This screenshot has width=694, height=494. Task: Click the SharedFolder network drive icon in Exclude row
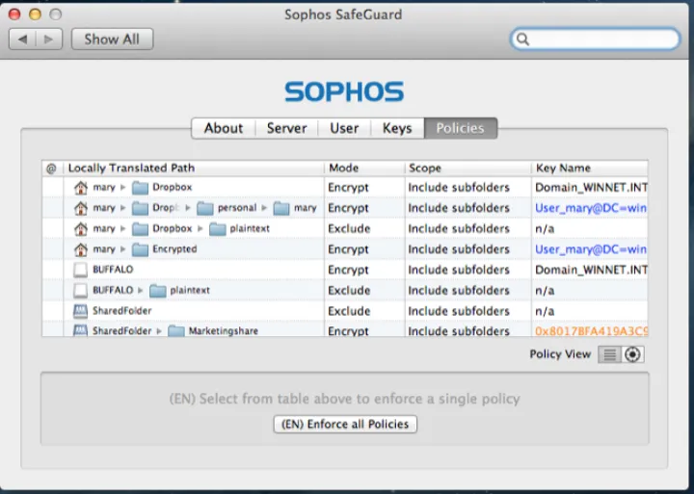point(81,311)
